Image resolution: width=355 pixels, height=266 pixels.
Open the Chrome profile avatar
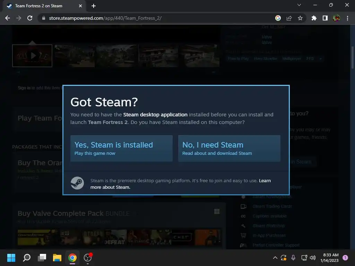pos(336,18)
